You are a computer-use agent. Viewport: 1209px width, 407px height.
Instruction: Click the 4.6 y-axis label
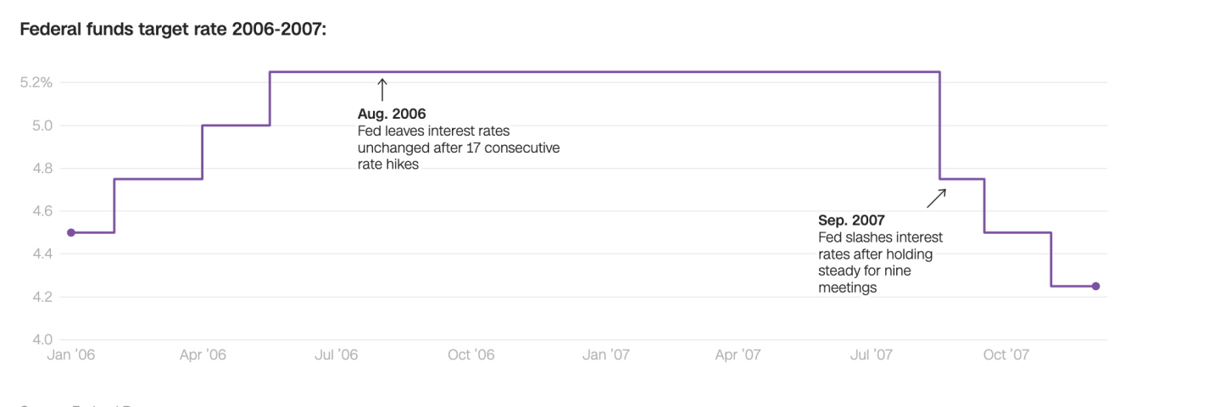pyautogui.click(x=42, y=211)
